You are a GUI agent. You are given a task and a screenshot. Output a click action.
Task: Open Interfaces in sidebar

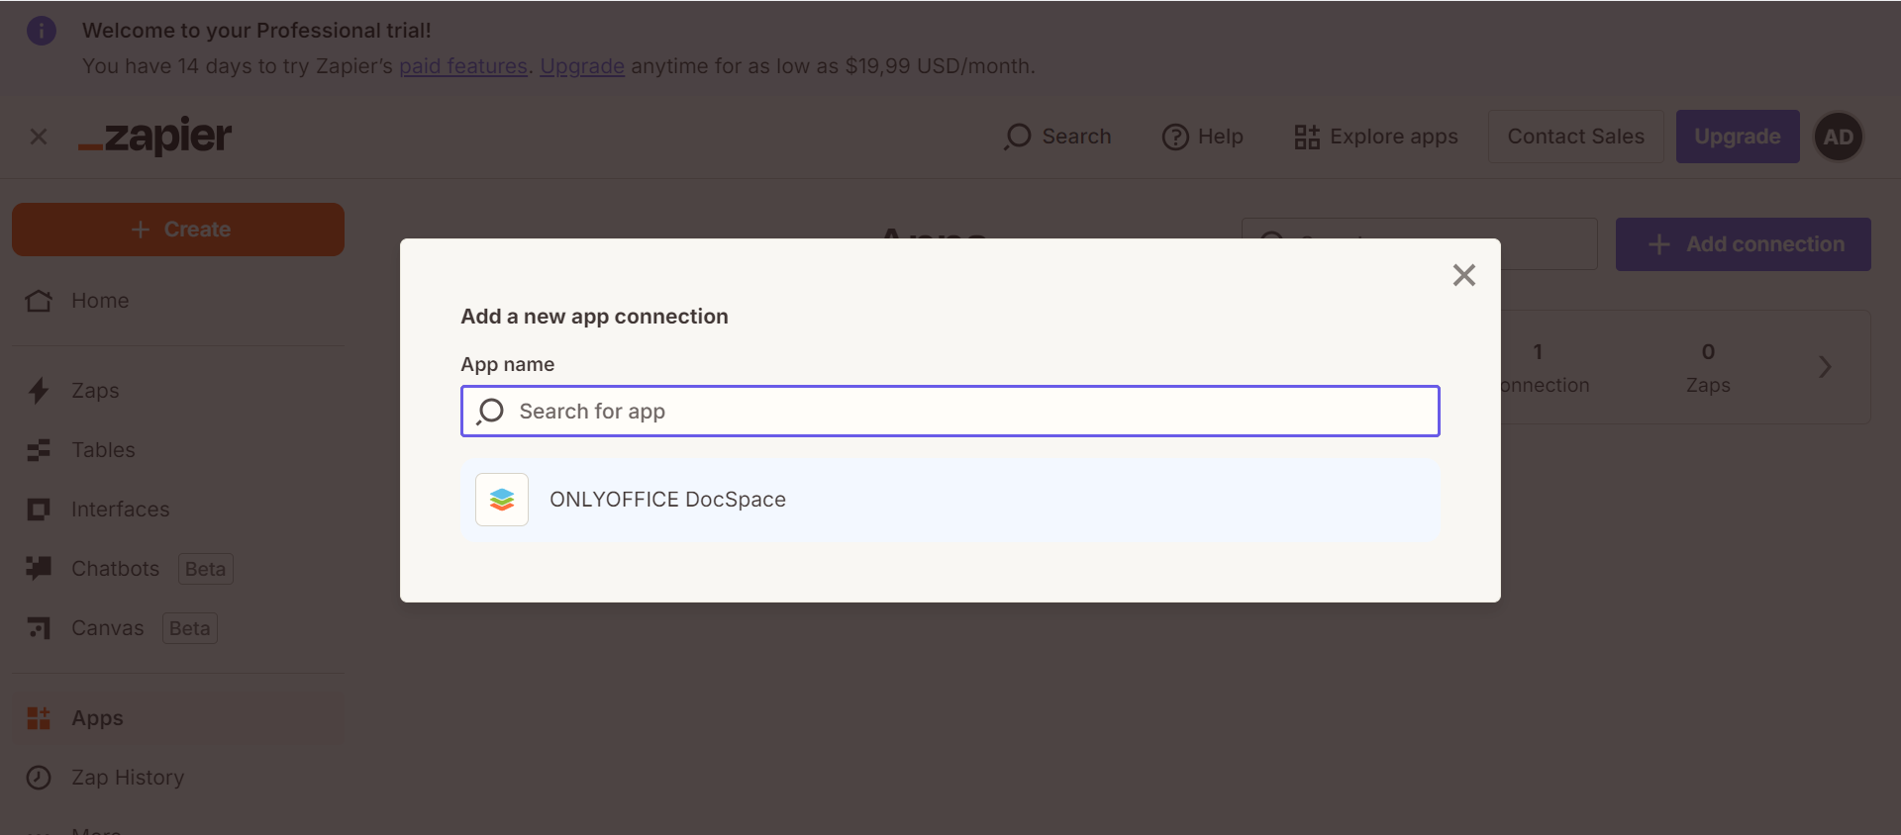click(x=178, y=510)
